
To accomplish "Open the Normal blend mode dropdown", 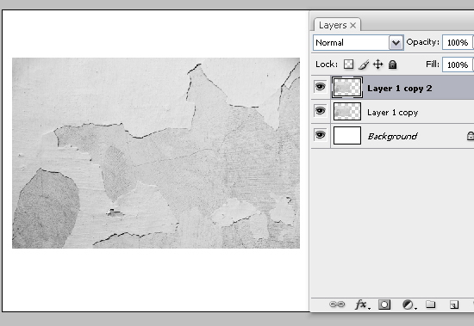I will [x=359, y=42].
